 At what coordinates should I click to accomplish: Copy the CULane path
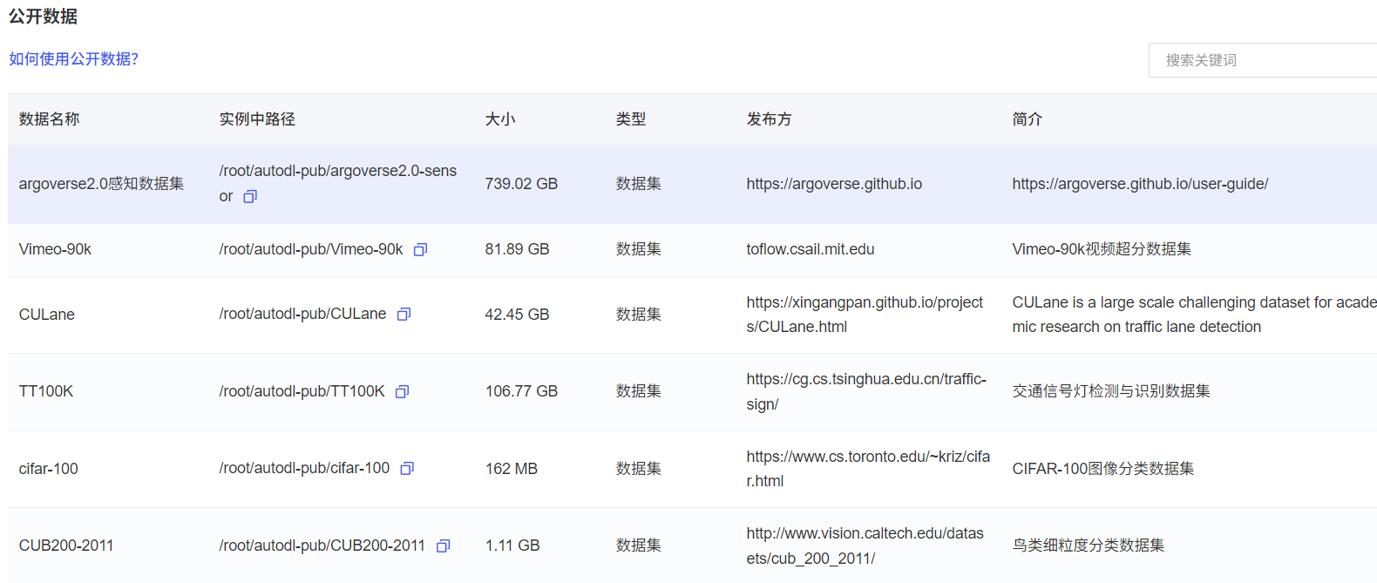(404, 315)
